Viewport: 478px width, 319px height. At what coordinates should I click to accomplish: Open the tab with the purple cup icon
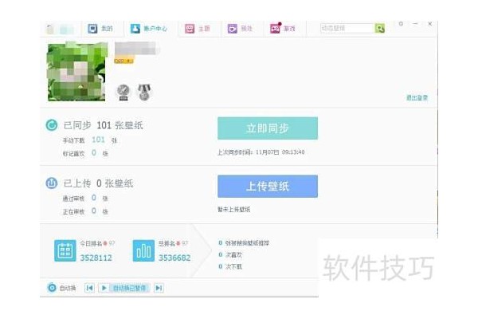pos(240,29)
